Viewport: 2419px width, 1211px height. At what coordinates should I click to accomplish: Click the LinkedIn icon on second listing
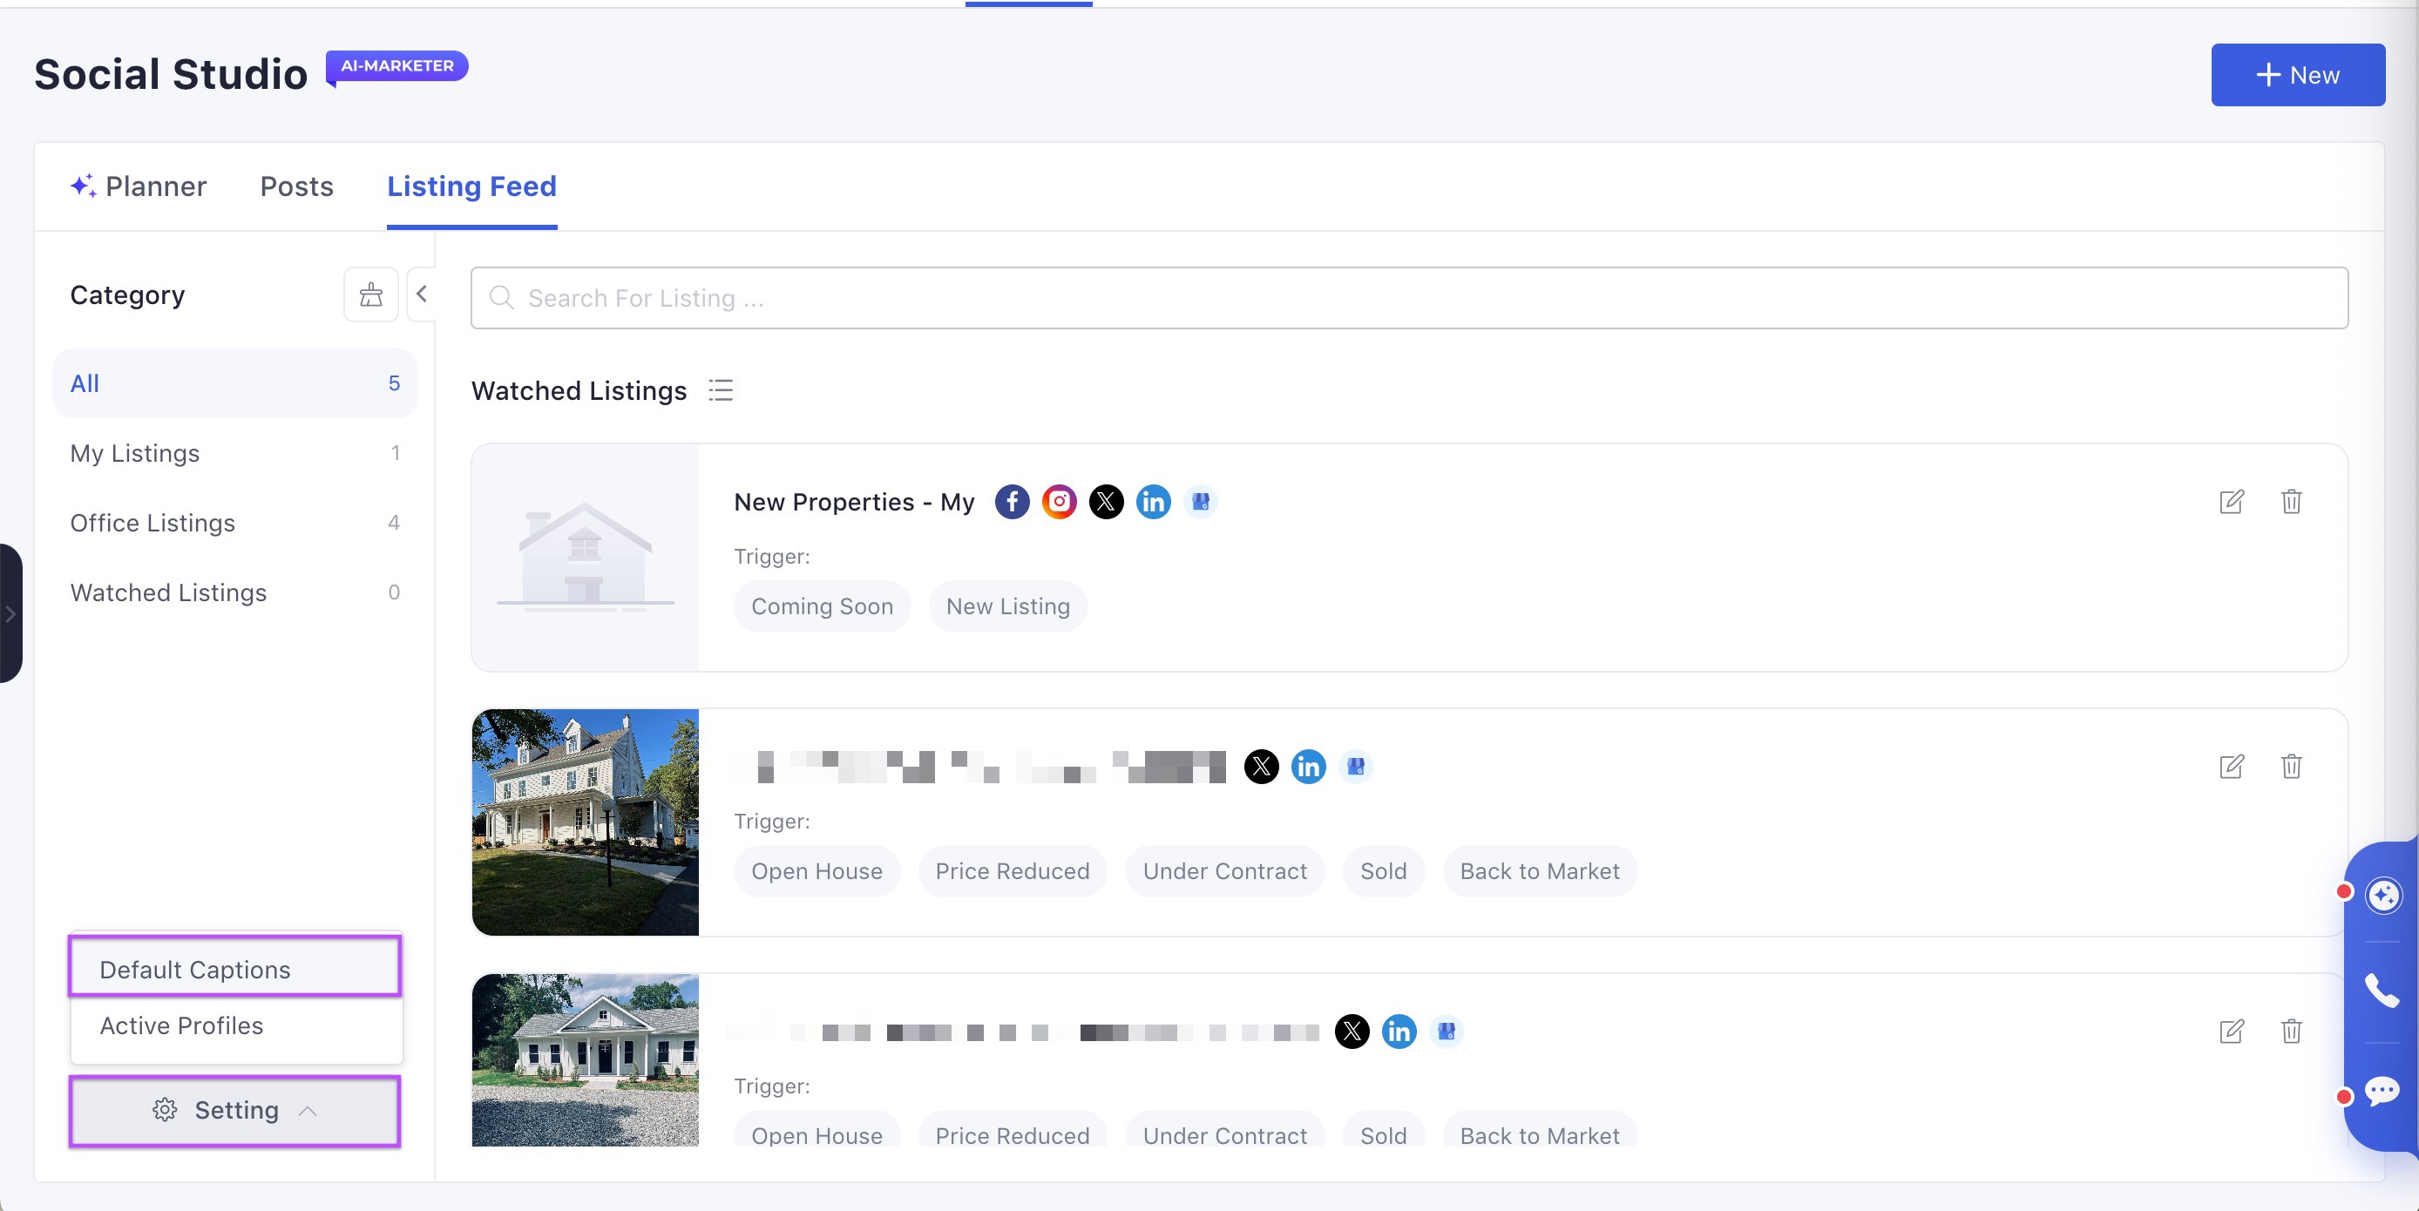[x=1308, y=767]
